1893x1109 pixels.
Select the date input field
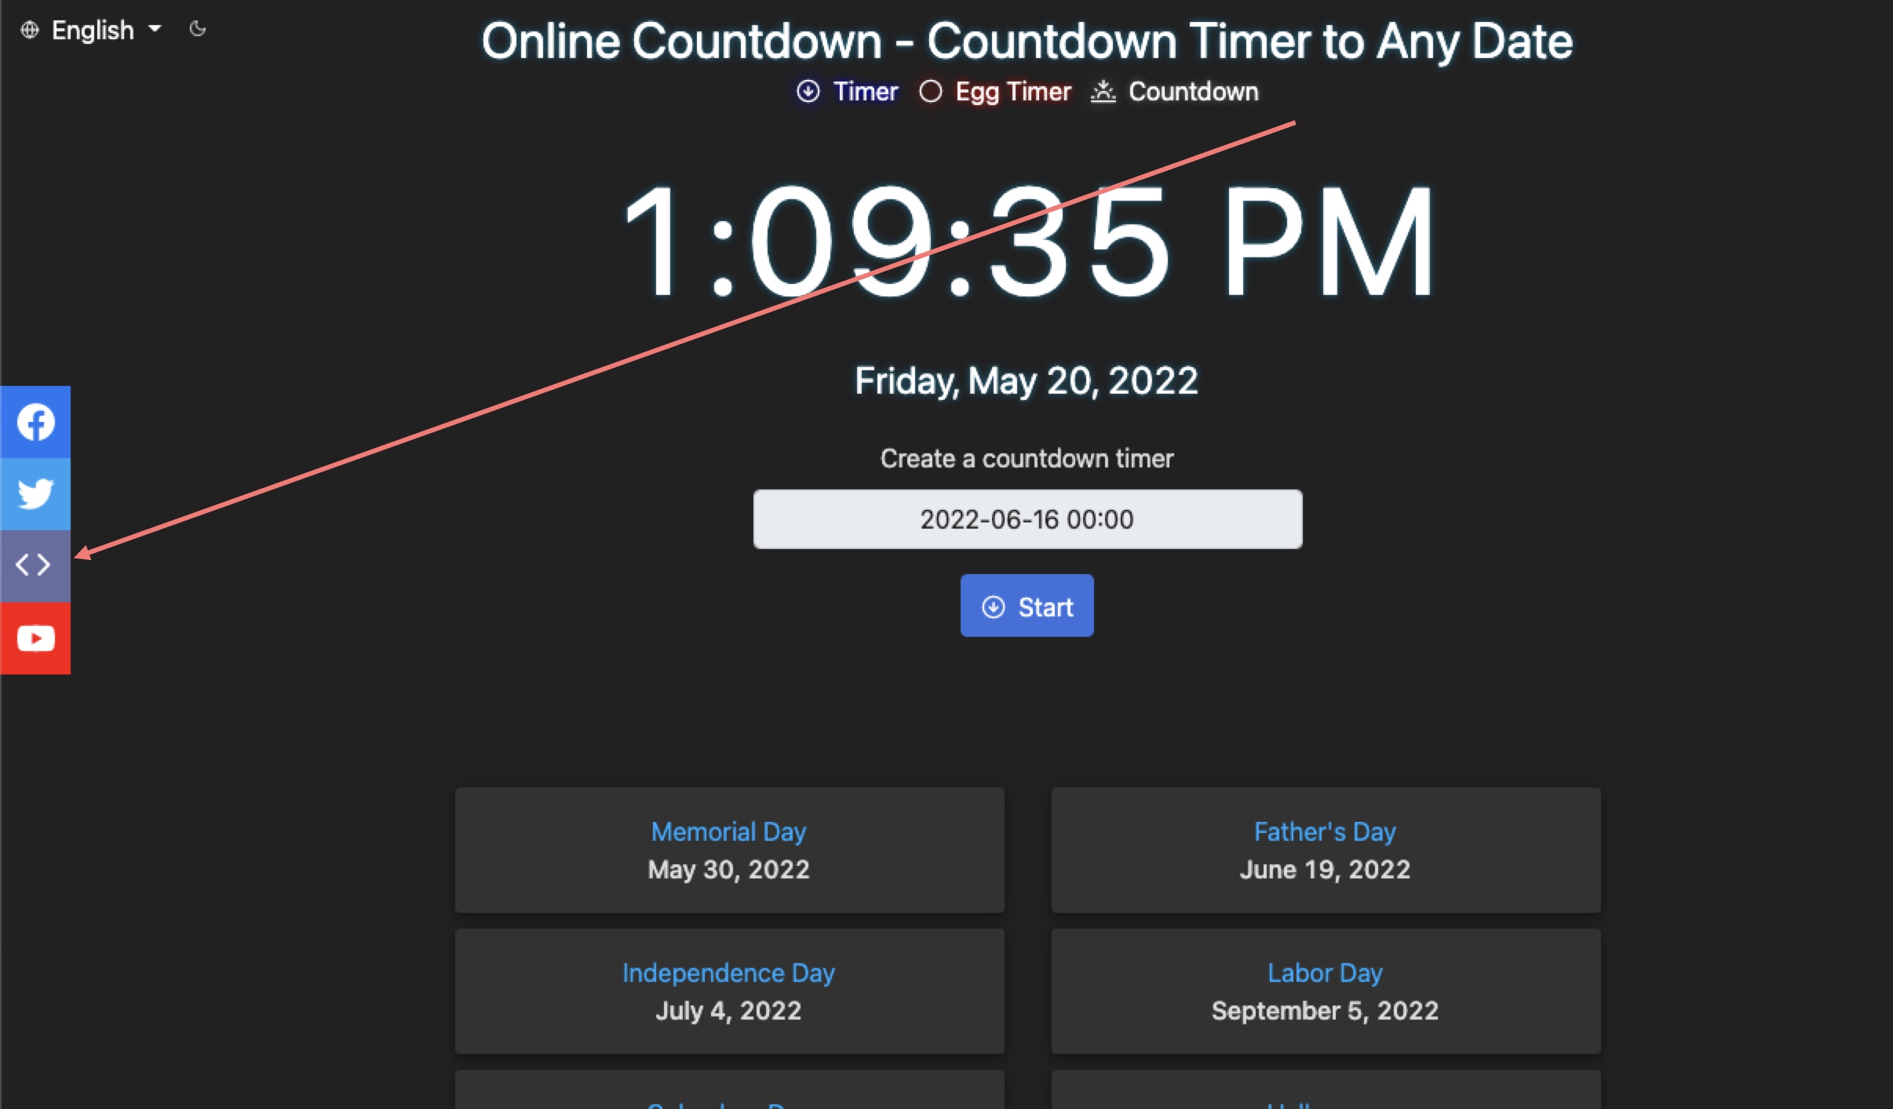pyautogui.click(x=1027, y=519)
